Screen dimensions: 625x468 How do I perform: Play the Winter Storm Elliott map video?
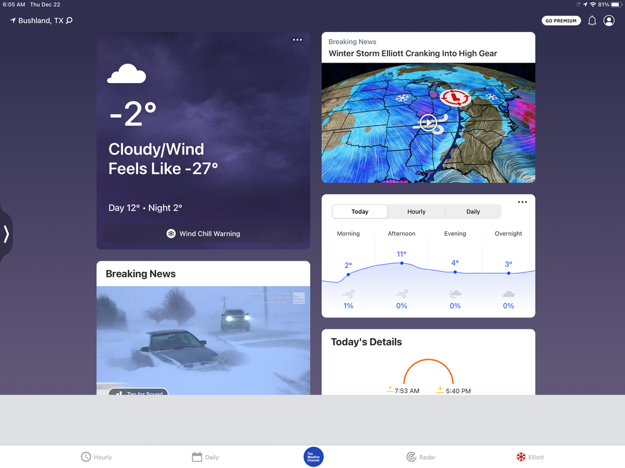(x=428, y=123)
